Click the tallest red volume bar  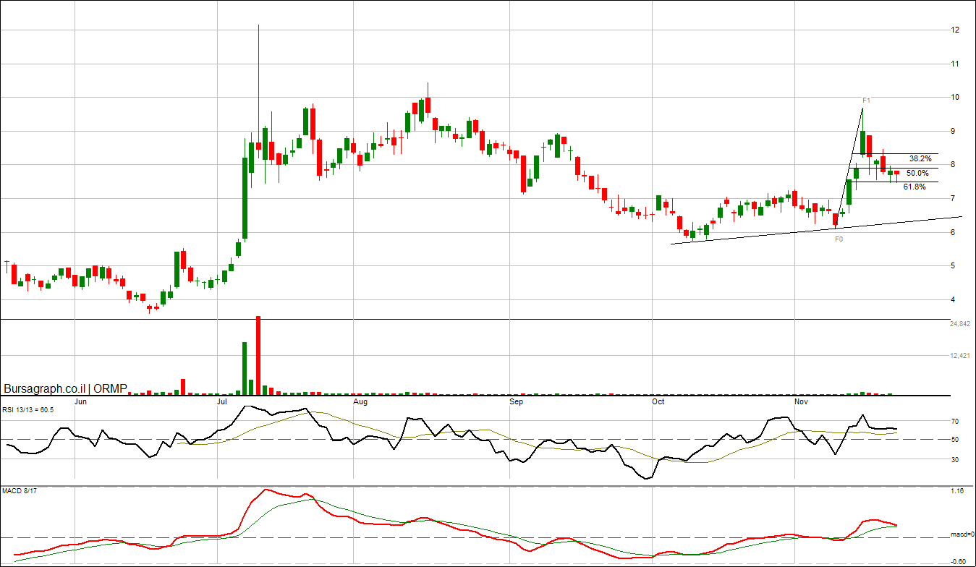258,356
